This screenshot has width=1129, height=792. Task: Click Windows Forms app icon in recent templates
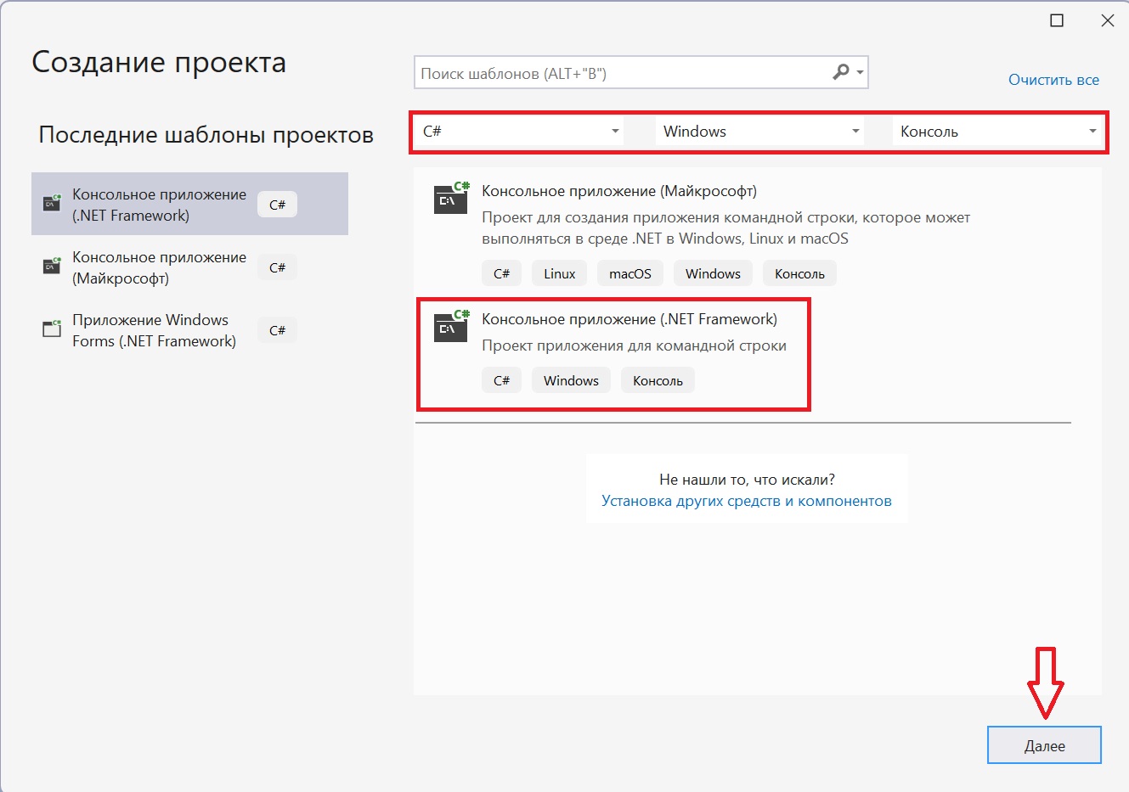[52, 329]
